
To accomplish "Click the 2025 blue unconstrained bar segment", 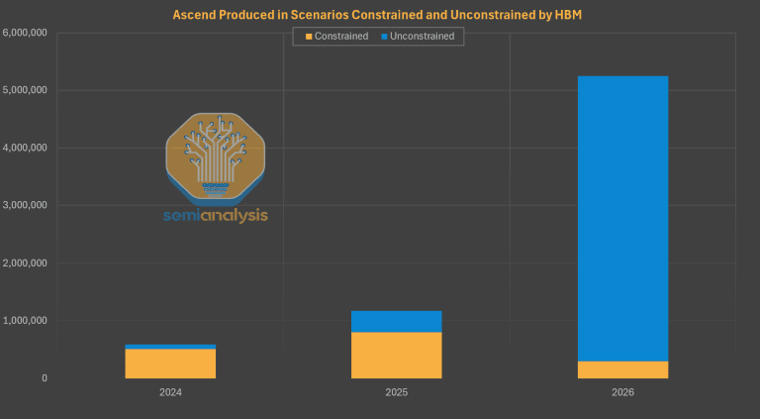I will (x=397, y=322).
